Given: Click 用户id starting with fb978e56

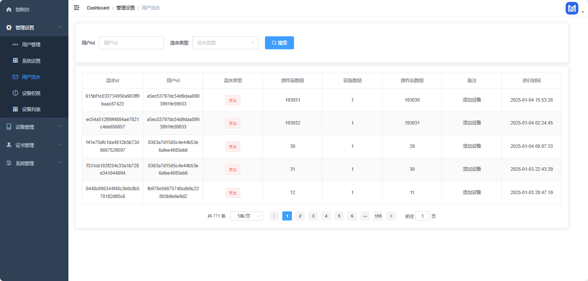Looking at the screenshot, I should [173, 193].
